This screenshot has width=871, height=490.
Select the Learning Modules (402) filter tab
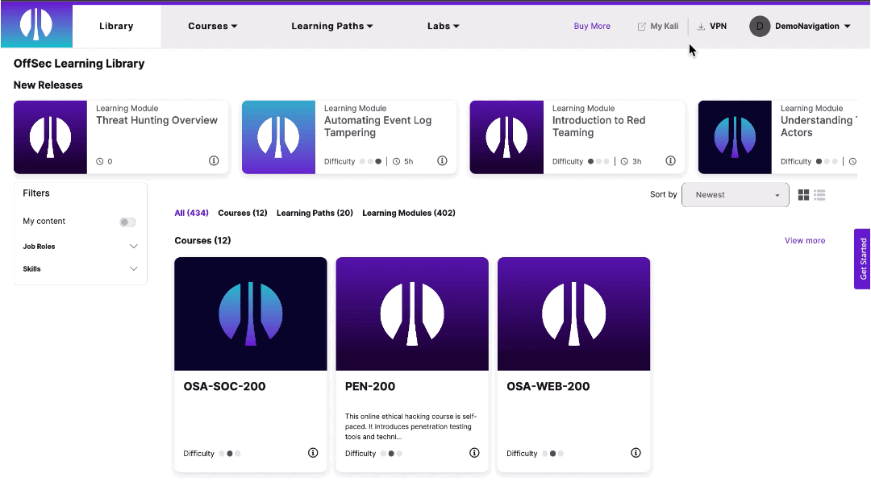[x=408, y=213]
